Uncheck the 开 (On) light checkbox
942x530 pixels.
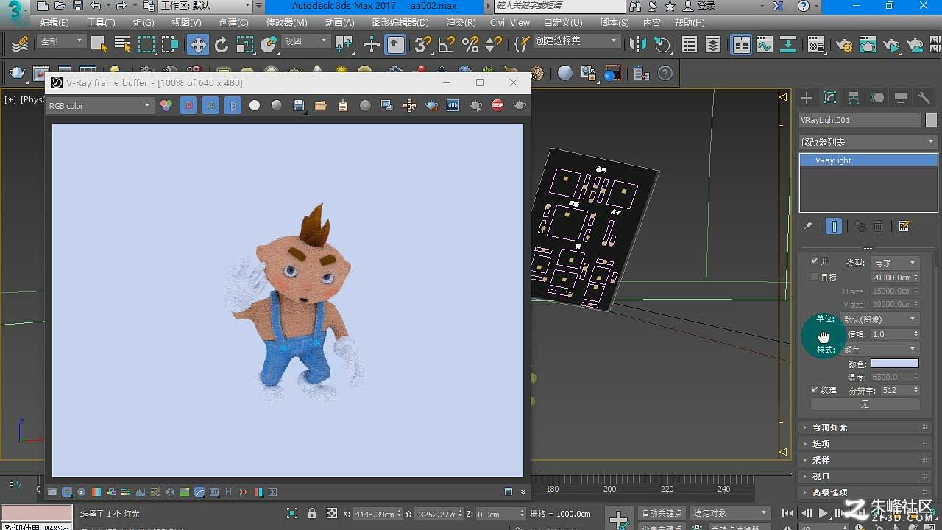[815, 261]
